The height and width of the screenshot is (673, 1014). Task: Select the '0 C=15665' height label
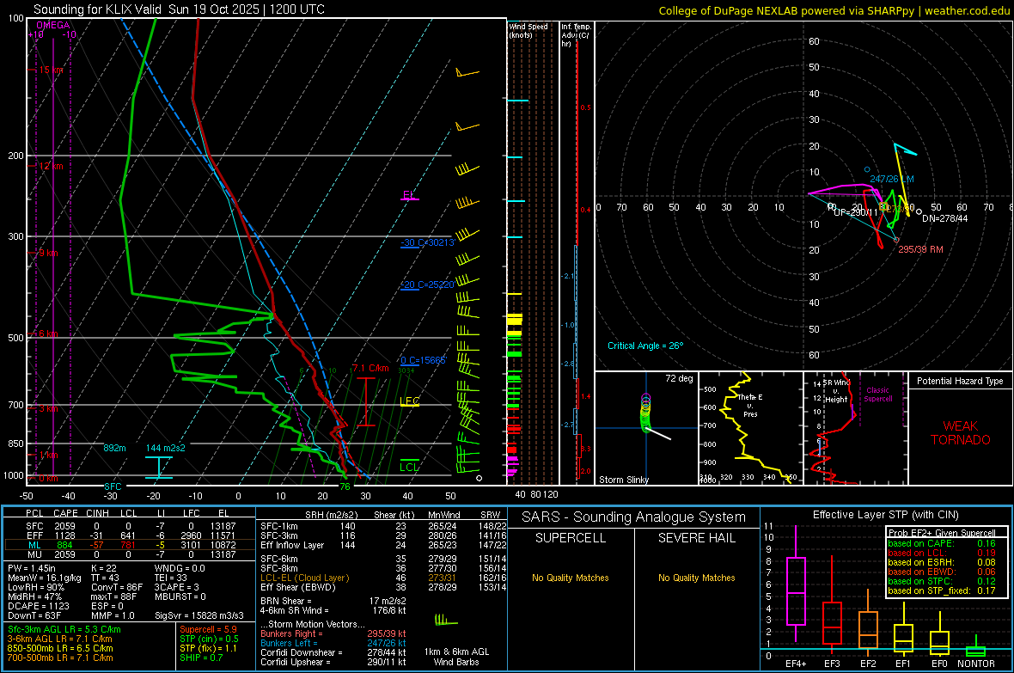[x=424, y=360]
